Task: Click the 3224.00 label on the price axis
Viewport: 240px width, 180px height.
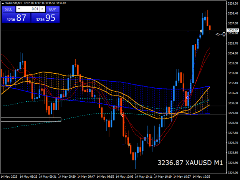Action: 233,172
